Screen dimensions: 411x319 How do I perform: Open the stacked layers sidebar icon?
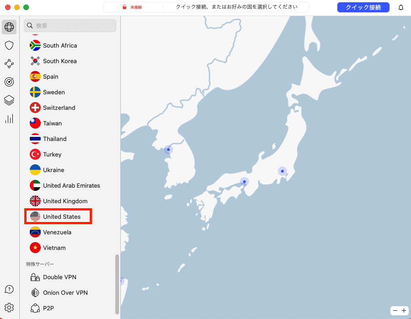coord(9,100)
